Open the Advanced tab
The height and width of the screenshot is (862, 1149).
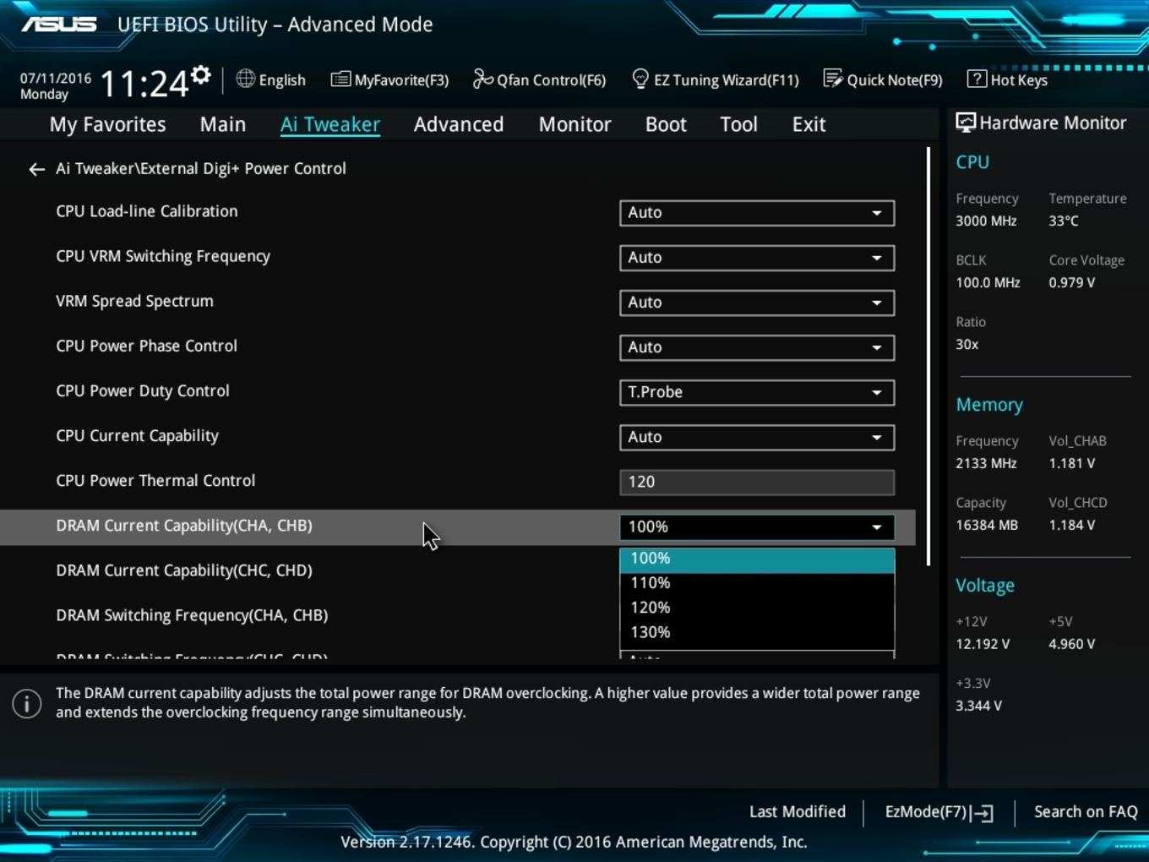tap(459, 124)
